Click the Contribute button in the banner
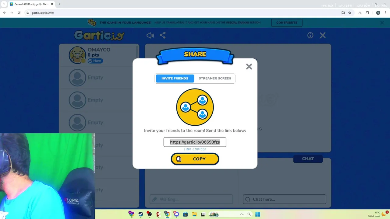This screenshot has width=390, height=219. (x=287, y=23)
